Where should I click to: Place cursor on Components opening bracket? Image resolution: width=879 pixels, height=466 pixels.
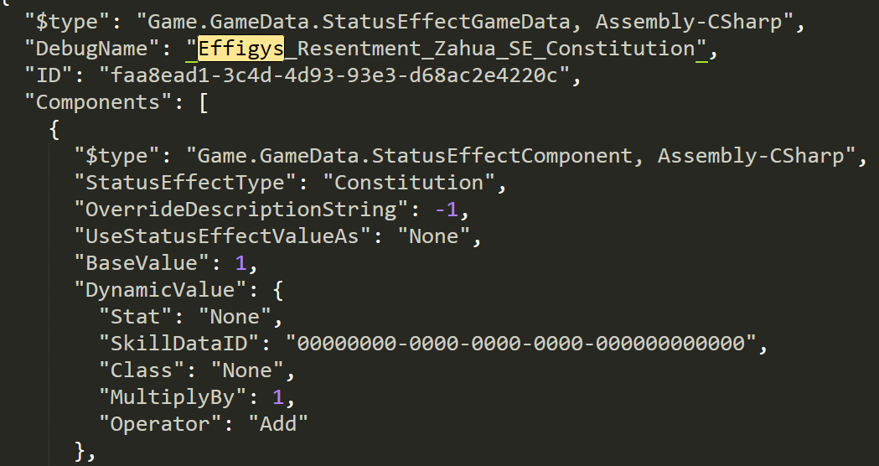(x=204, y=102)
